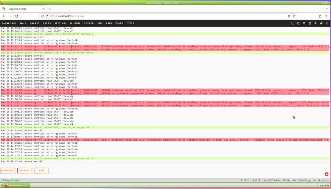Click the green taskbar start icon
The height and width of the screenshot is (189, 331).
tap(2, 185)
